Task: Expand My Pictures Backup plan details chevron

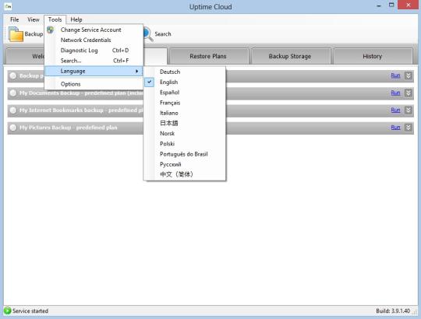Action: pos(408,128)
